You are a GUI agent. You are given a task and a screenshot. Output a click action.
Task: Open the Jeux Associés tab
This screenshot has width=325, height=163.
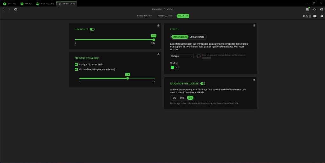pos(45,4)
